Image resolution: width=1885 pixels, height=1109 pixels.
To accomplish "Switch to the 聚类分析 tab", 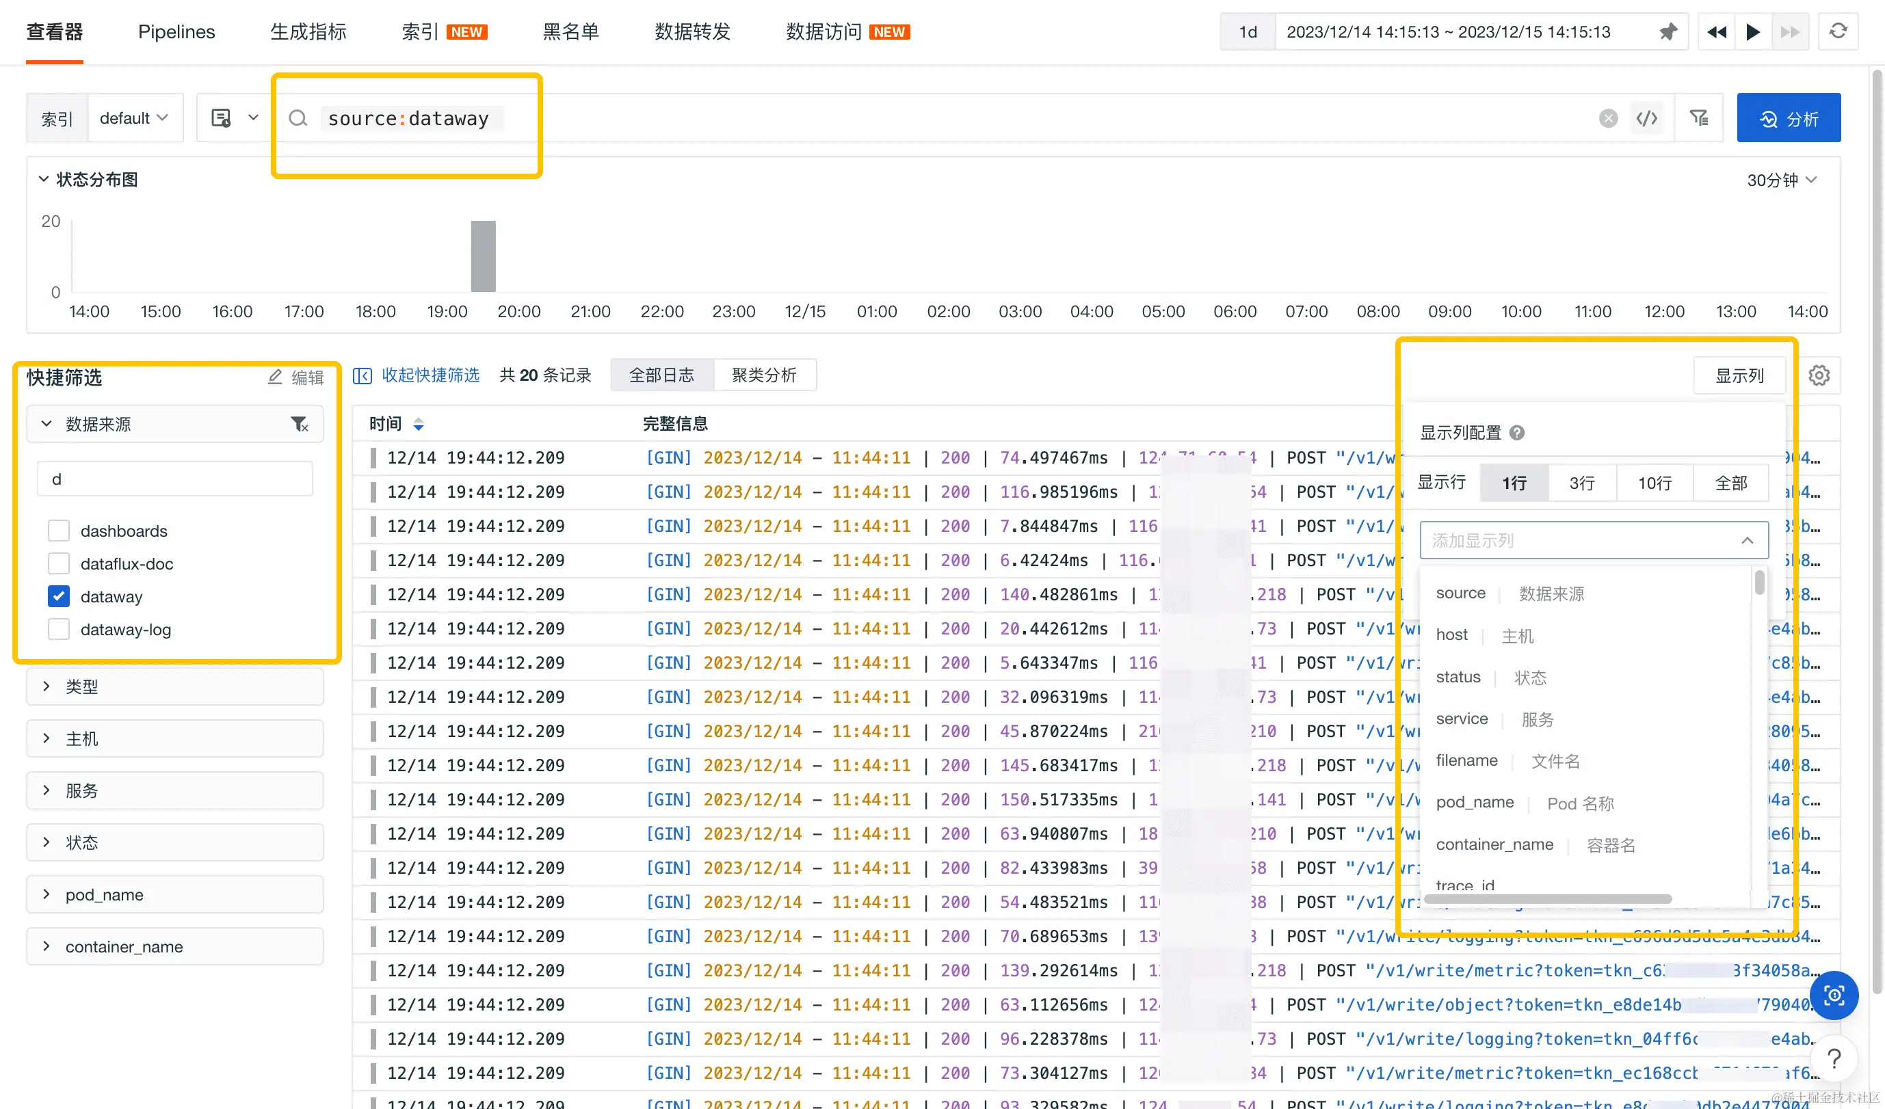I will pyautogui.click(x=764, y=375).
